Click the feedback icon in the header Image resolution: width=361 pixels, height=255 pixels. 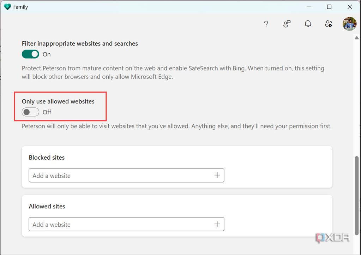pyautogui.click(x=287, y=24)
